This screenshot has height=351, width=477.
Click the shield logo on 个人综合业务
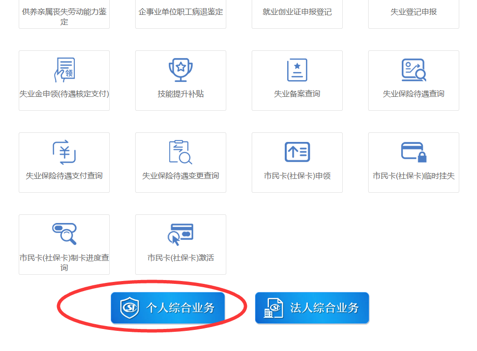click(129, 307)
